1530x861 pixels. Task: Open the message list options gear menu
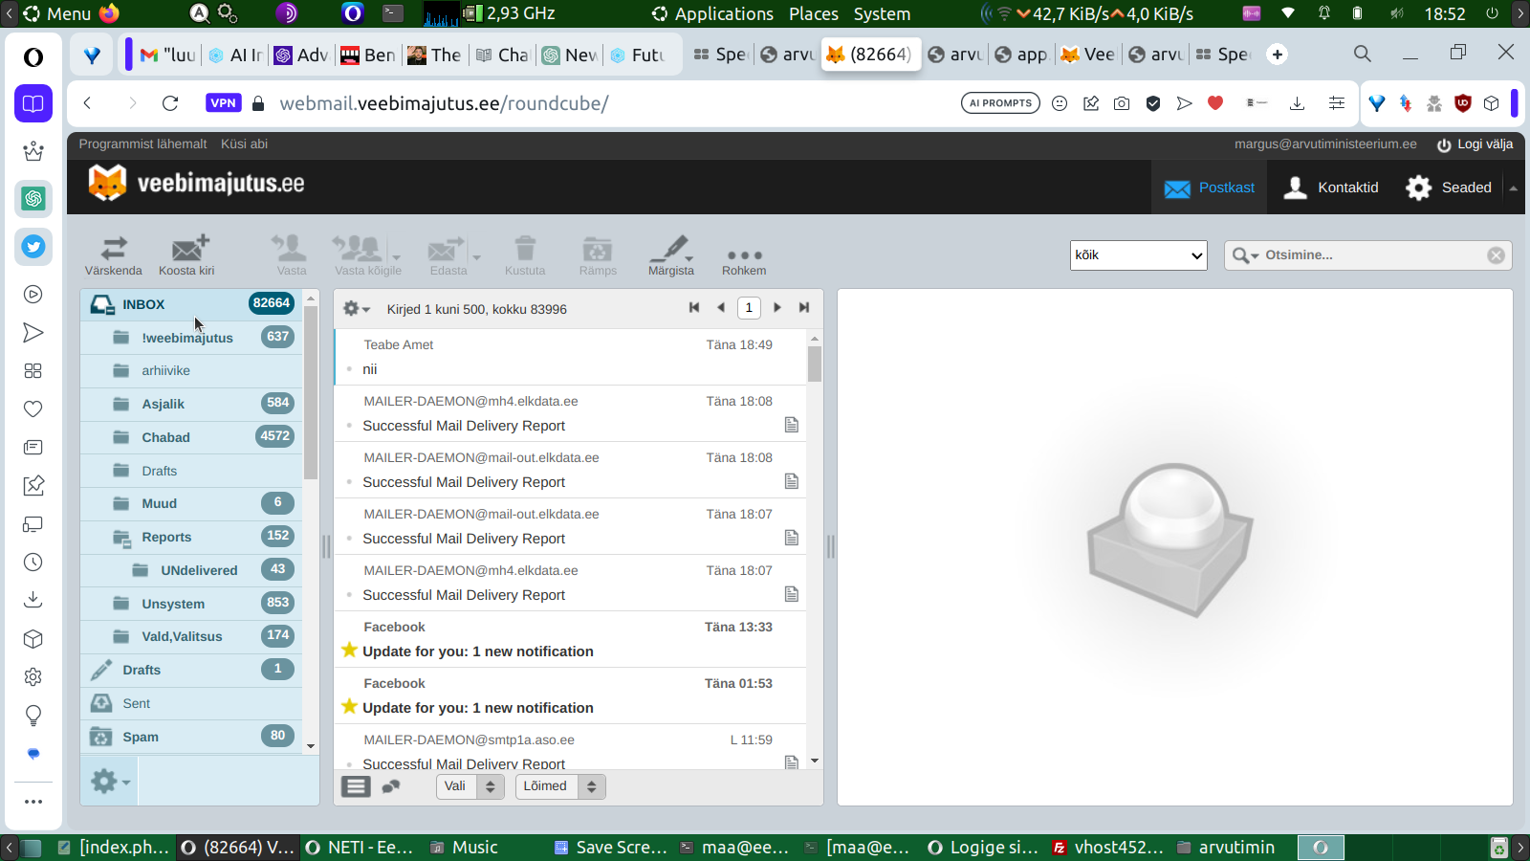[356, 309]
